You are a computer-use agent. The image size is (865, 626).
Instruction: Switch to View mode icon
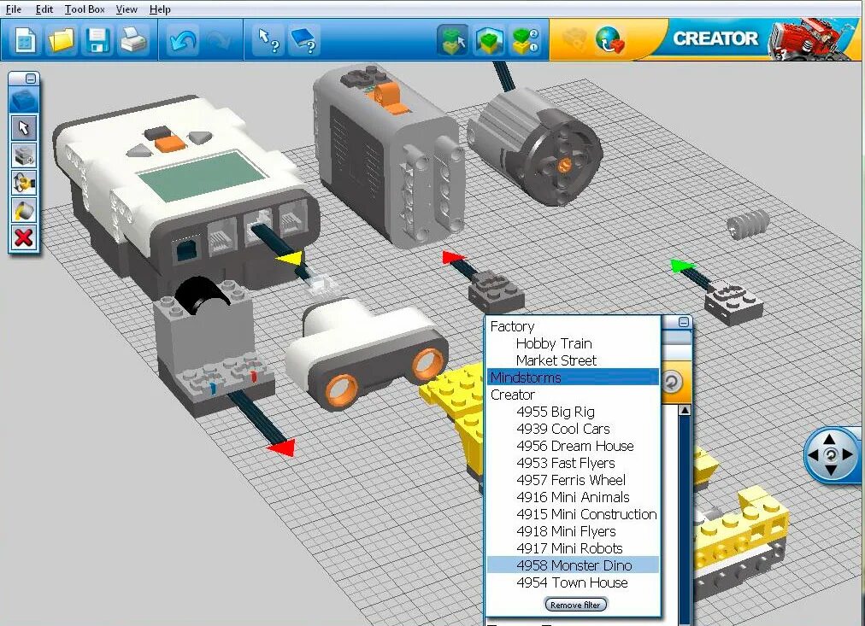tap(489, 39)
